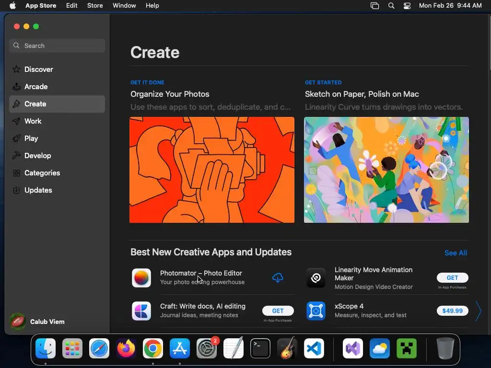
Task: Open the orange camera story artwork
Action: pyautogui.click(x=211, y=170)
